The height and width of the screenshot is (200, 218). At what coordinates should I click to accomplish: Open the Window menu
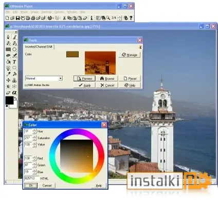(x=72, y=12)
